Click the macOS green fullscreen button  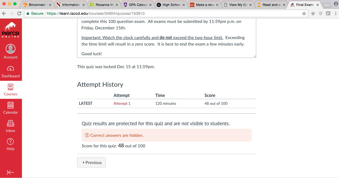coord(15,4)
